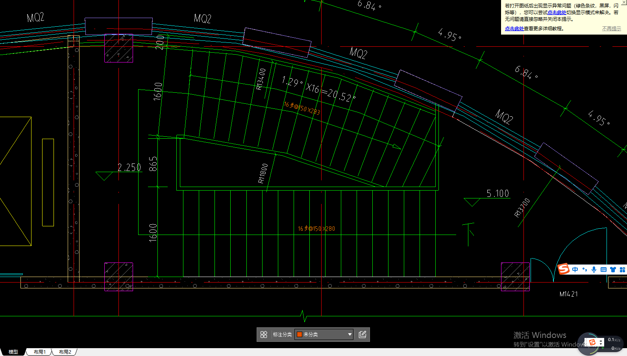Switch to the 布局1 tab
The height and width of the screenshot is (356, 627).
click(x=39, y=352)
